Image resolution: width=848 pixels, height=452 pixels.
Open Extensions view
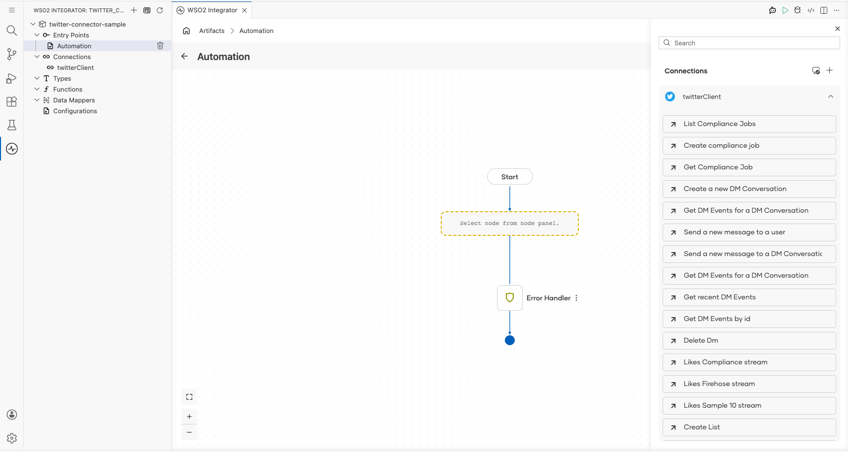pyautogui.click(x=12, y=101)
